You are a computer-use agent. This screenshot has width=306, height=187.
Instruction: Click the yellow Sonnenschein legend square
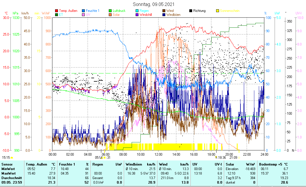pos(218,11)
